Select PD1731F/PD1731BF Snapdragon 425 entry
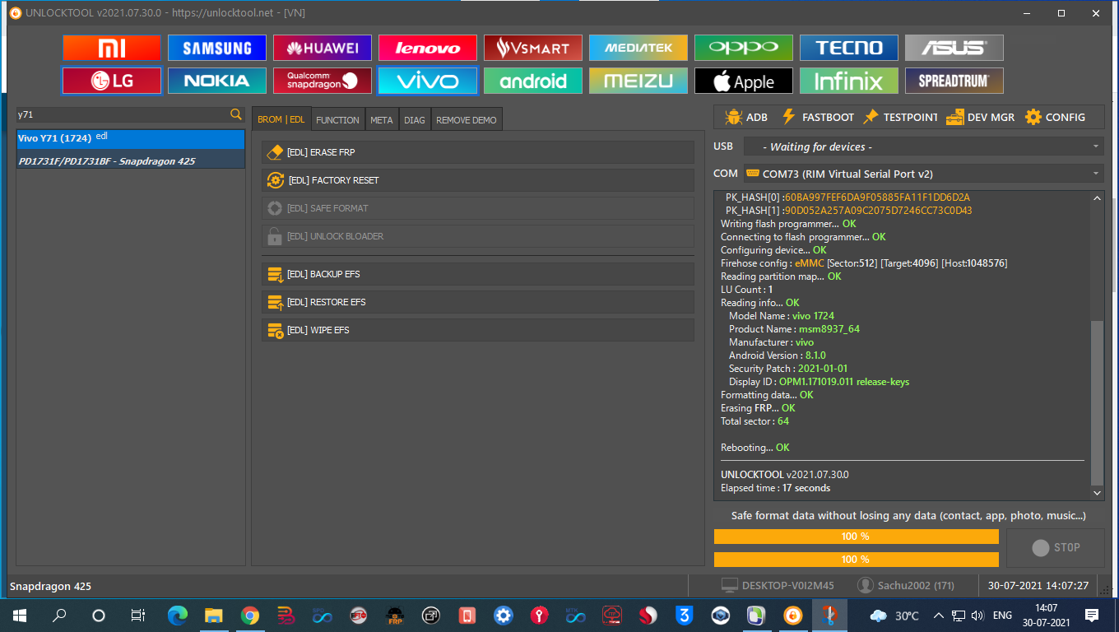 (131, 160)
